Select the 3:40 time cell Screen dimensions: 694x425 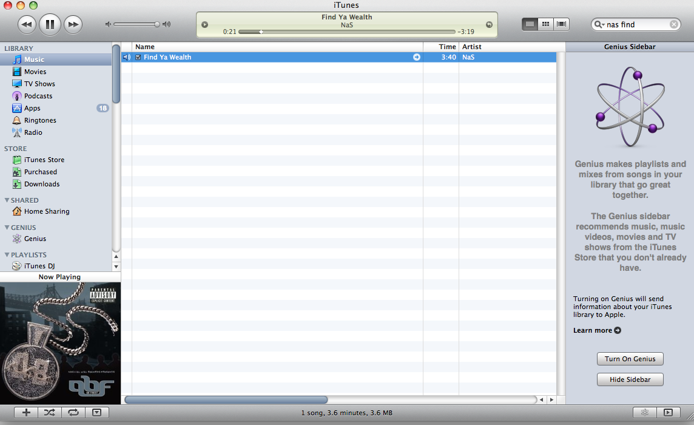(x=441, y=57)
